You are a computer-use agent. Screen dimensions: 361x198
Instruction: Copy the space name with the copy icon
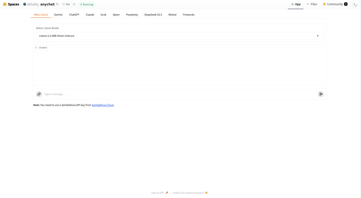point(57,4)
